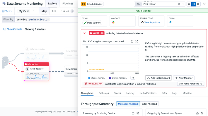Expand Max Kafka lag graph to fullscreen
This screenshot has width=208, height=116.
(x=137, y=41)
